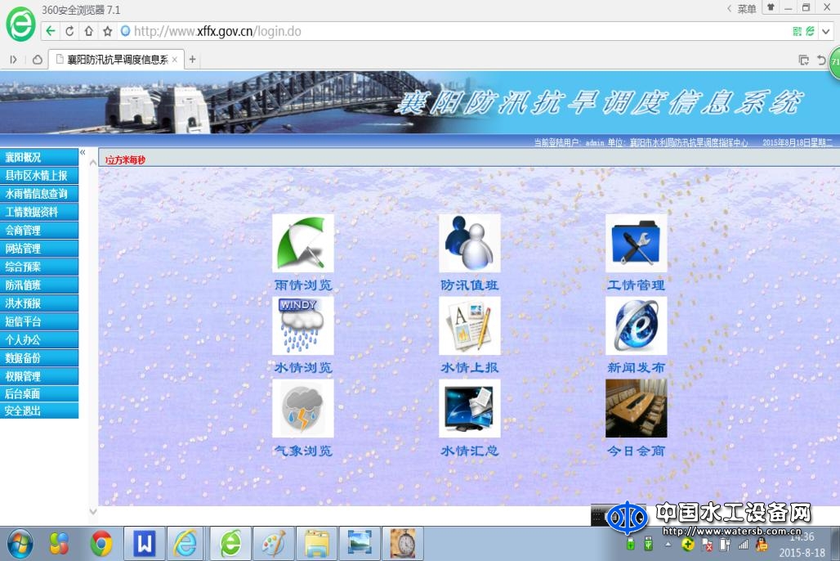The height and width of the screenshot is (561, 840).
Task: Open the 雨情浏览 umbrella icon
Action: pyautogui.click(x=303, y=243)
